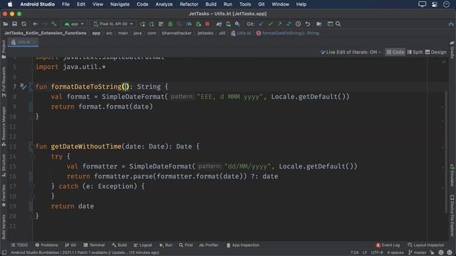456x256 pixels.
Task: Click the Git Push arrow icon
Action: (279, 24)
